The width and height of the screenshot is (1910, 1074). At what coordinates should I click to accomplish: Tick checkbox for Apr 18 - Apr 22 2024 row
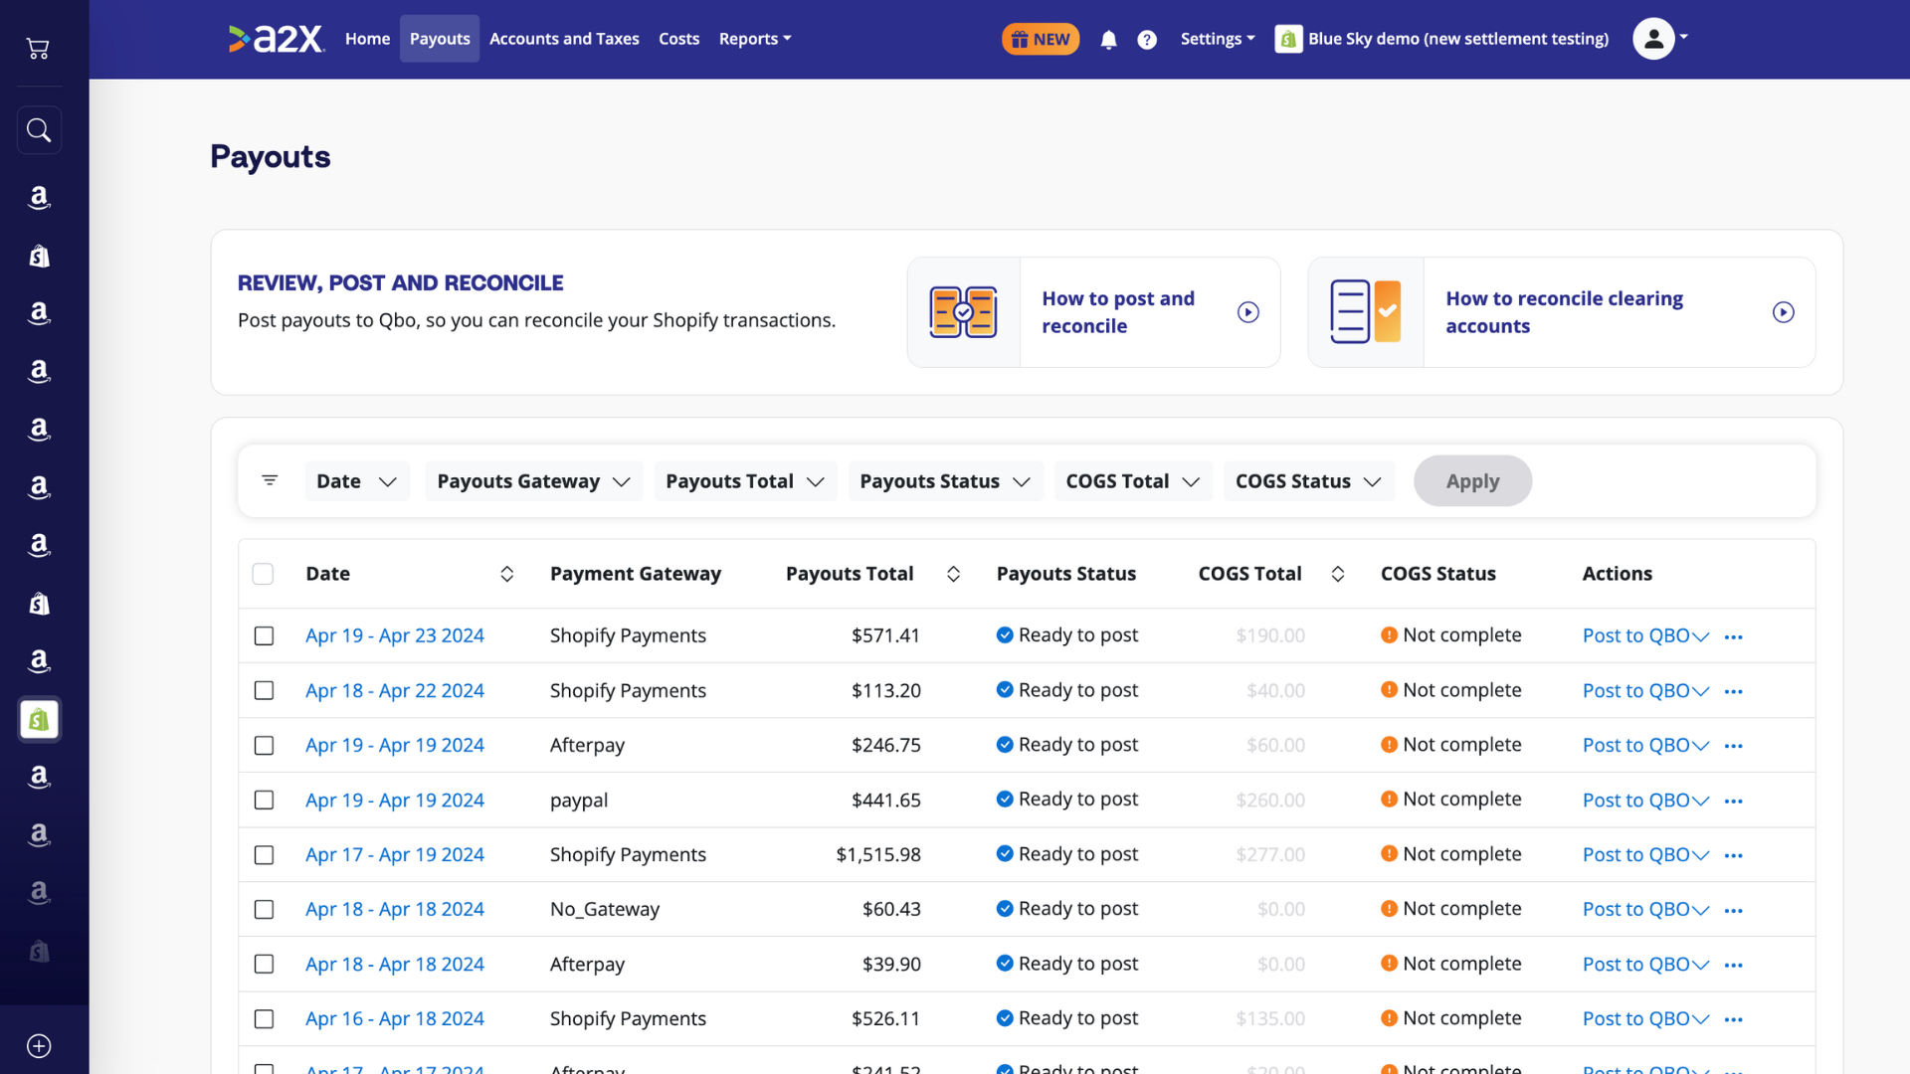(x=264, y=690)
